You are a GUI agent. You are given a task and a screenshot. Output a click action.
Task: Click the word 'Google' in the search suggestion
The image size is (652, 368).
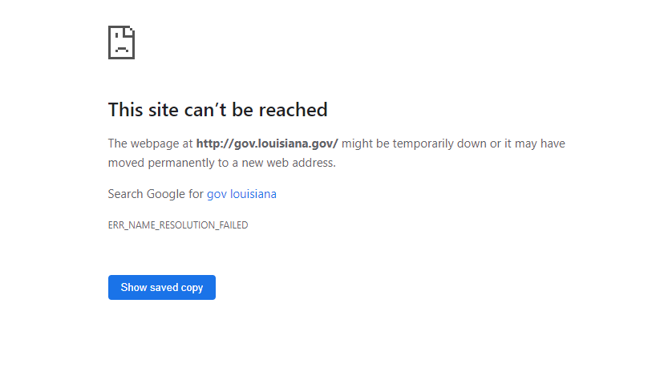click(165, 194)
